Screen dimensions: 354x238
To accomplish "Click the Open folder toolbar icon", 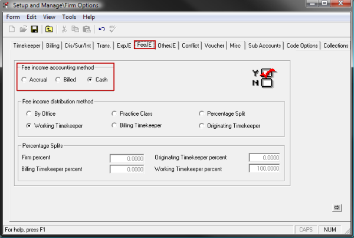I will (x=22, y=29).
